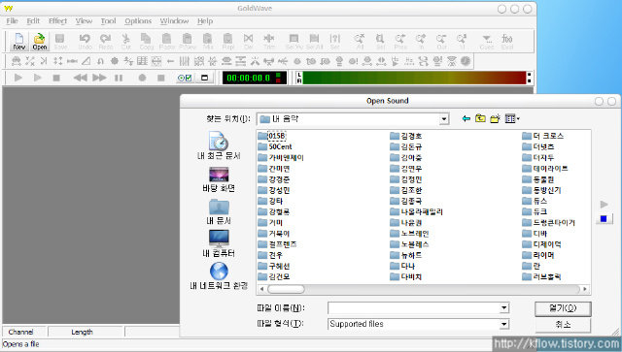Click the P/New paste-new icon
The height and width of the screenshot is (352, 622).
[x=188, y=42]
